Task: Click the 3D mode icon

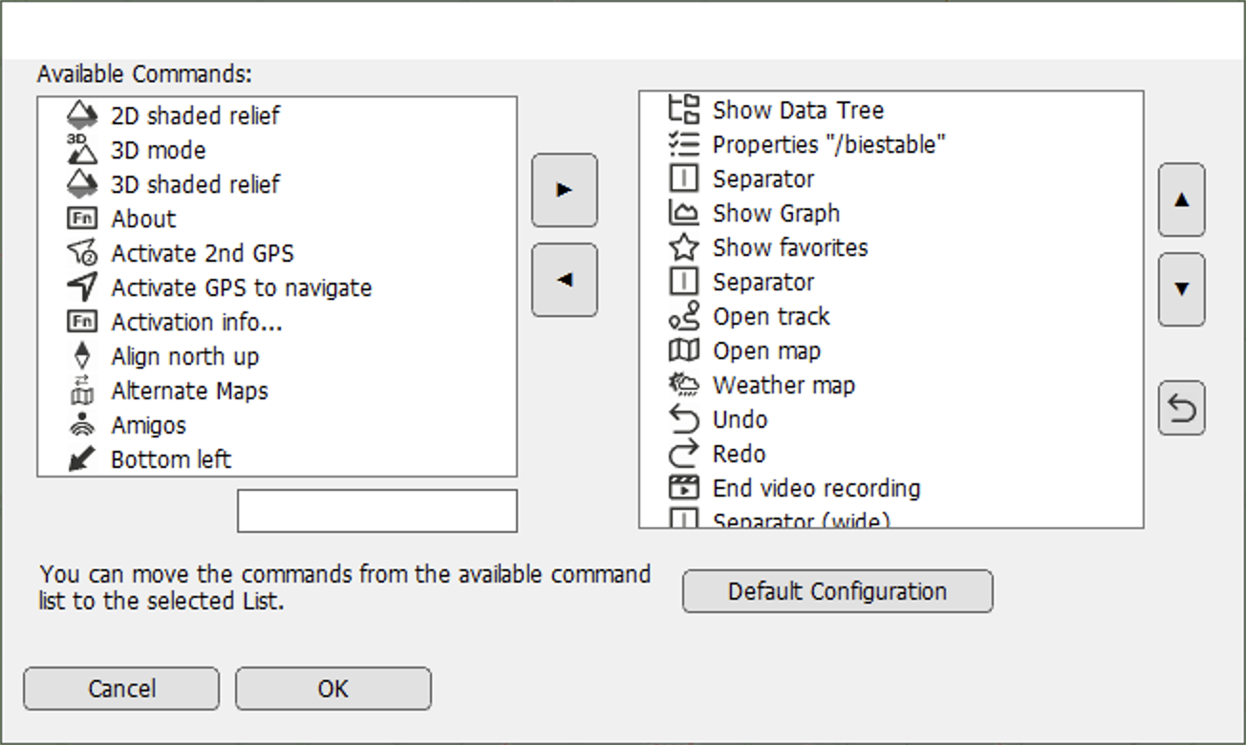Action: 82,150
